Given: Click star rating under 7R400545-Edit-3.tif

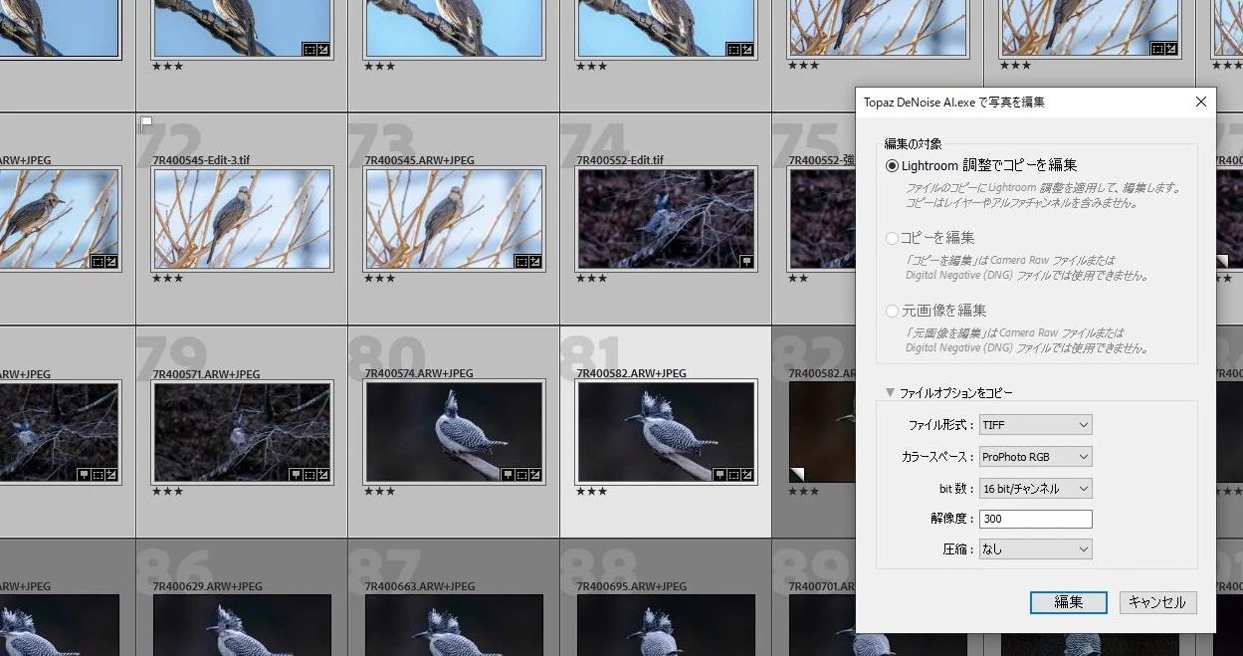Looking at the screenshot, I should coord(167,279).
